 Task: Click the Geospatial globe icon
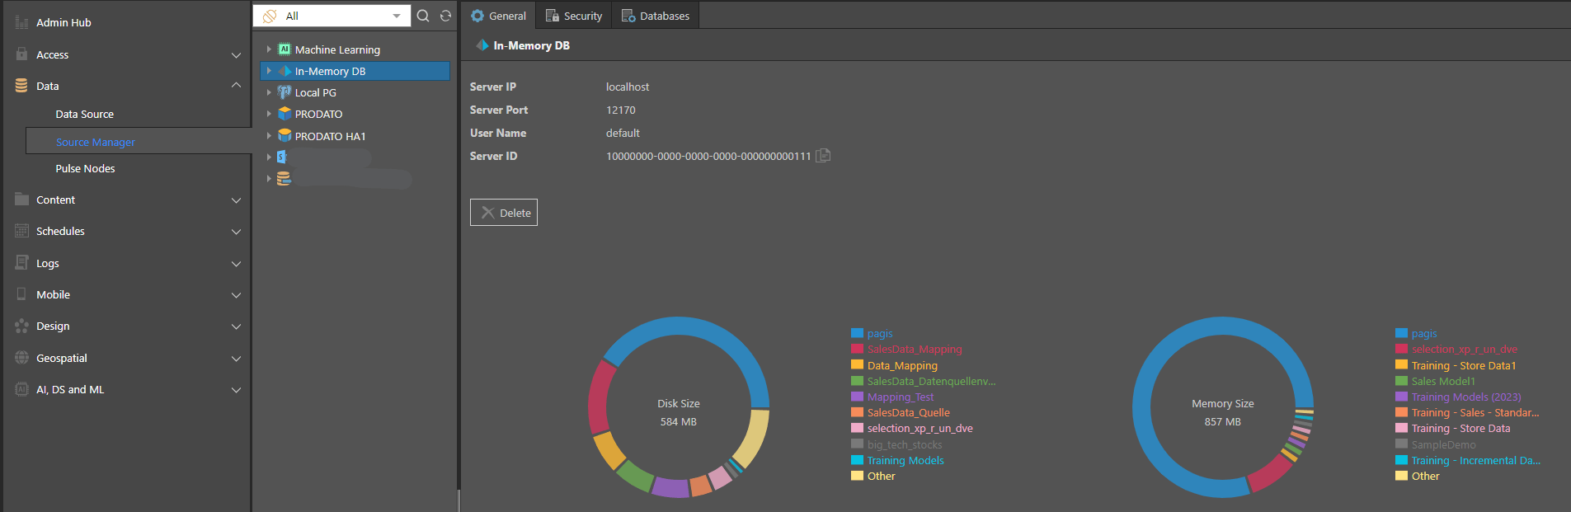tap(21, 358)
